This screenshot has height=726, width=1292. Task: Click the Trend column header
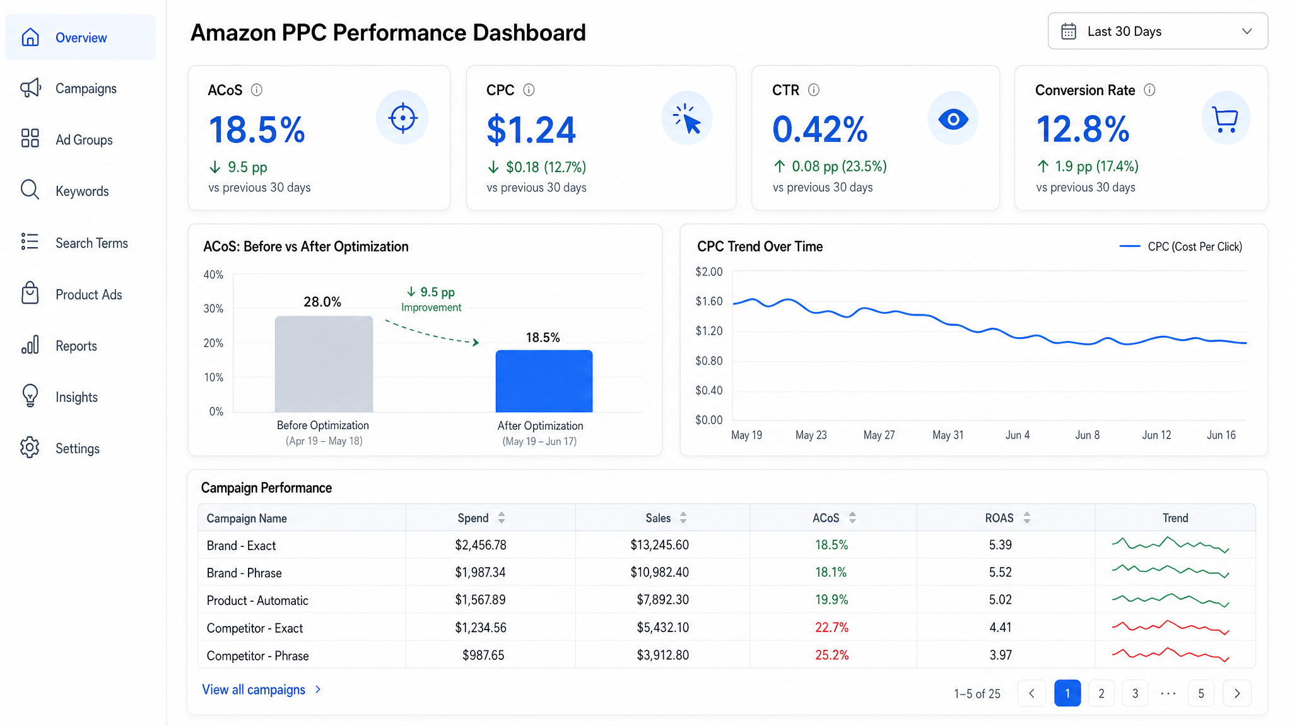pos(1175,518)
